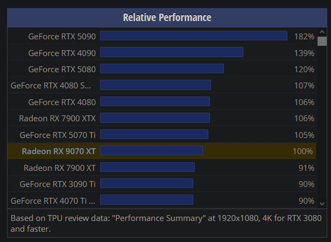Click the TPU review data footnote
Screen dimensions: 331x242
[166, 223]
